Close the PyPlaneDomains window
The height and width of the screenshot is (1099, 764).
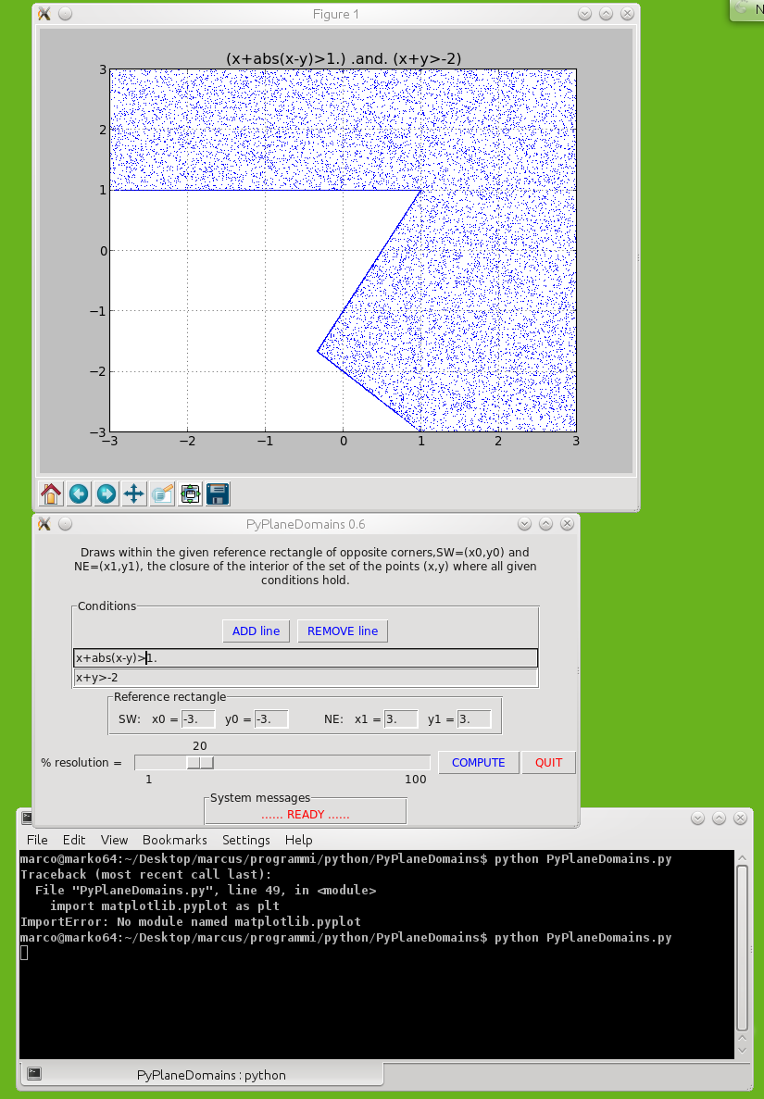pyautogui.click(x=567, y=523)
